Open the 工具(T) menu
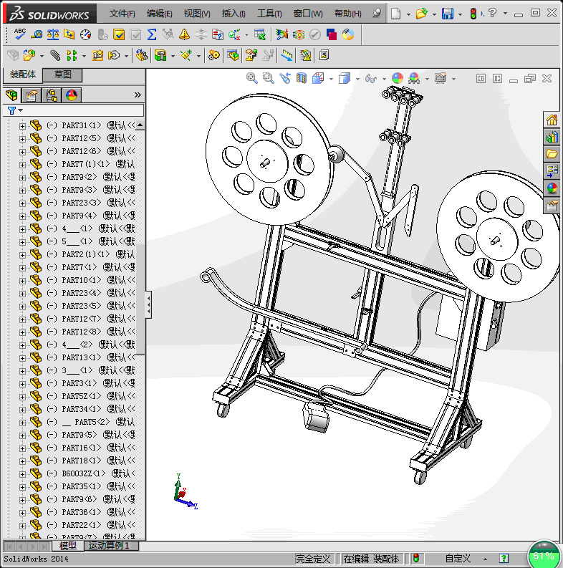Screen dimensions: 563x568 269,14
